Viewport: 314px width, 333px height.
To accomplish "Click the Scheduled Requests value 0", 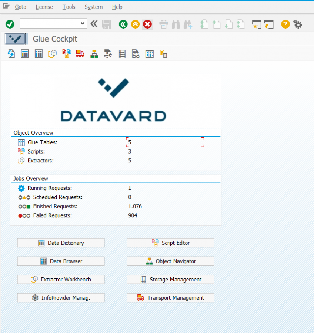I will [x=130, y=197].
